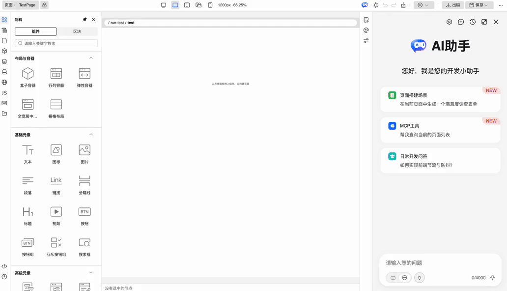The image size is (507, 291).
Task: Switch to the 区块 tab
Action: tap(77, 31)
